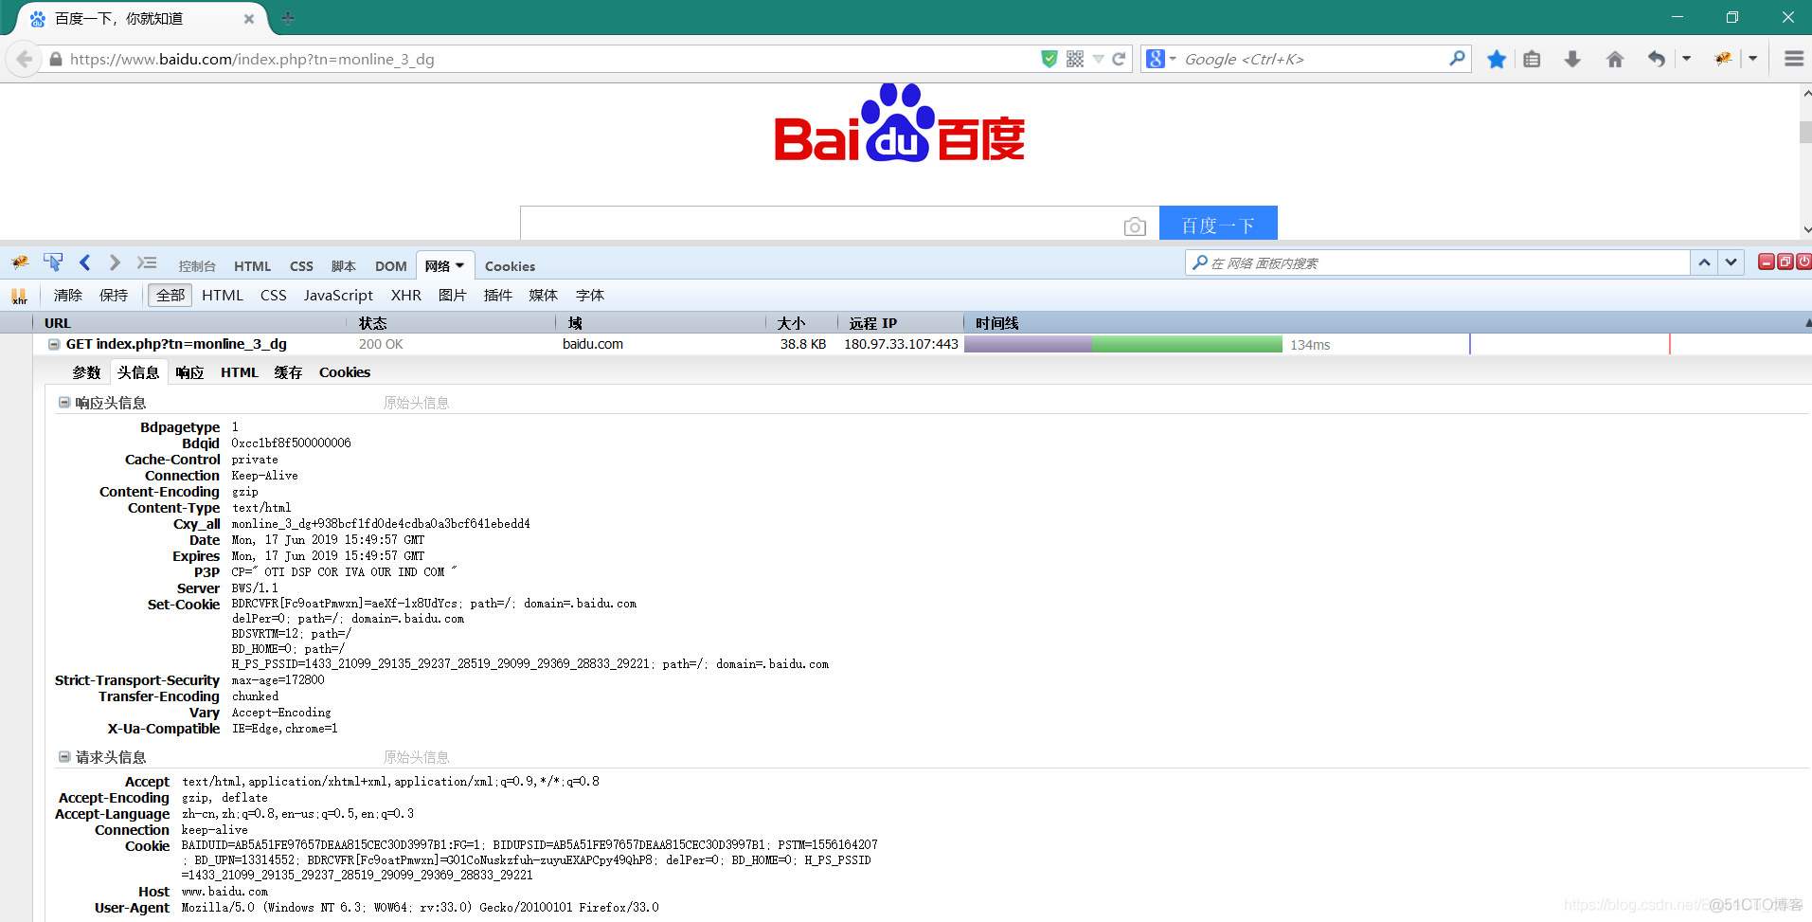The width and height of the screenshot is (1812, 922).
Task: Select the 全部 filter button
Action: pyautogui.click(x=170, y=296)
